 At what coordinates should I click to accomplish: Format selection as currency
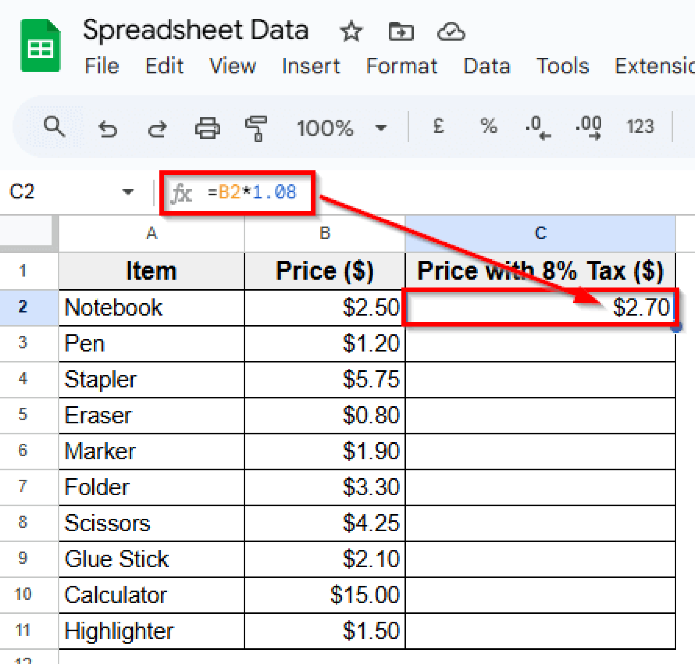439,127
